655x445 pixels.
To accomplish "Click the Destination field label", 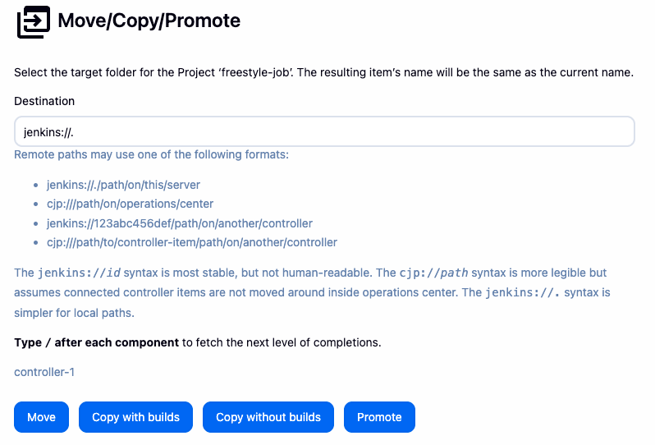I will coord(44,101).
